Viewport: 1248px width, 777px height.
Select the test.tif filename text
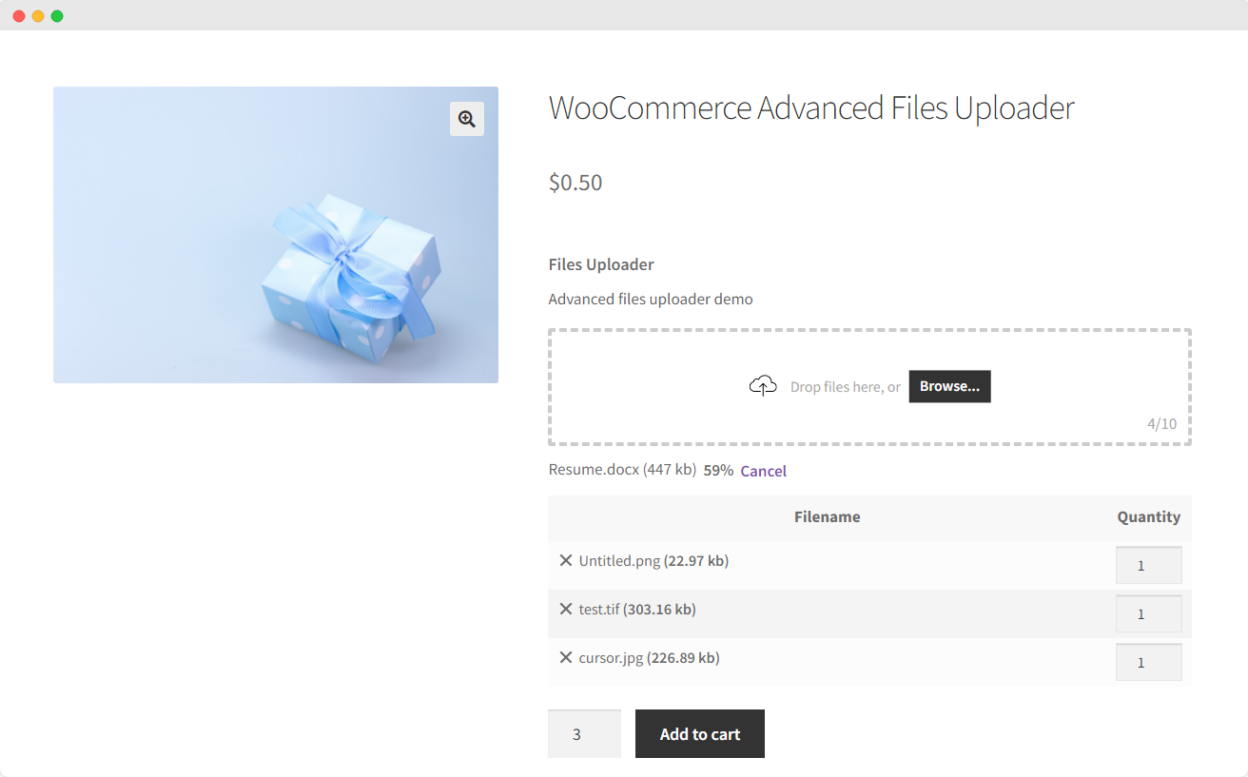[x=599, y=610]
